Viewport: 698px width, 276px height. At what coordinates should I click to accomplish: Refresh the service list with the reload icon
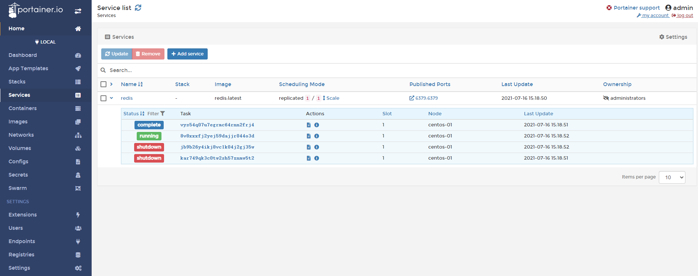[x=138, y=8]
